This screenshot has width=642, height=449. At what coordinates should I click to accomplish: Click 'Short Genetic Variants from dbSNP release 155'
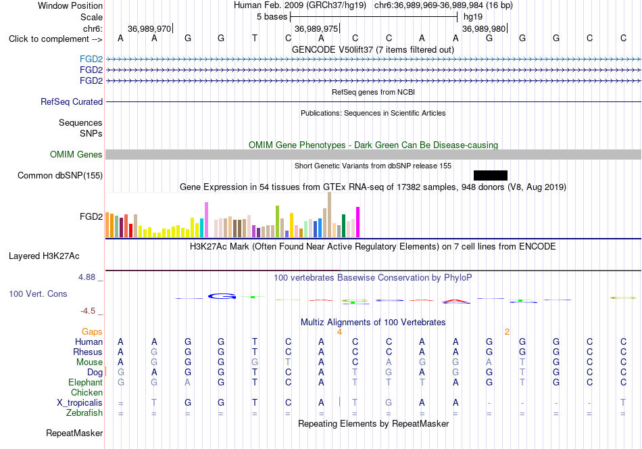373,166
